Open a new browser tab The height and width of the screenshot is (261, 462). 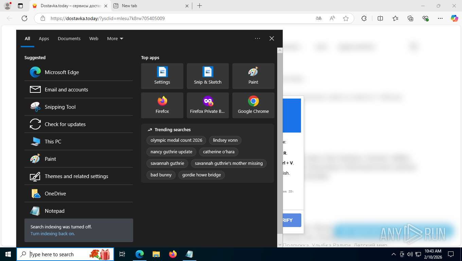coord(199,6)
